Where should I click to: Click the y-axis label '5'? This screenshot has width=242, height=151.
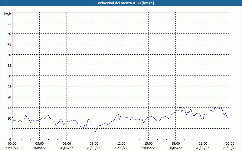click(10, 129)
